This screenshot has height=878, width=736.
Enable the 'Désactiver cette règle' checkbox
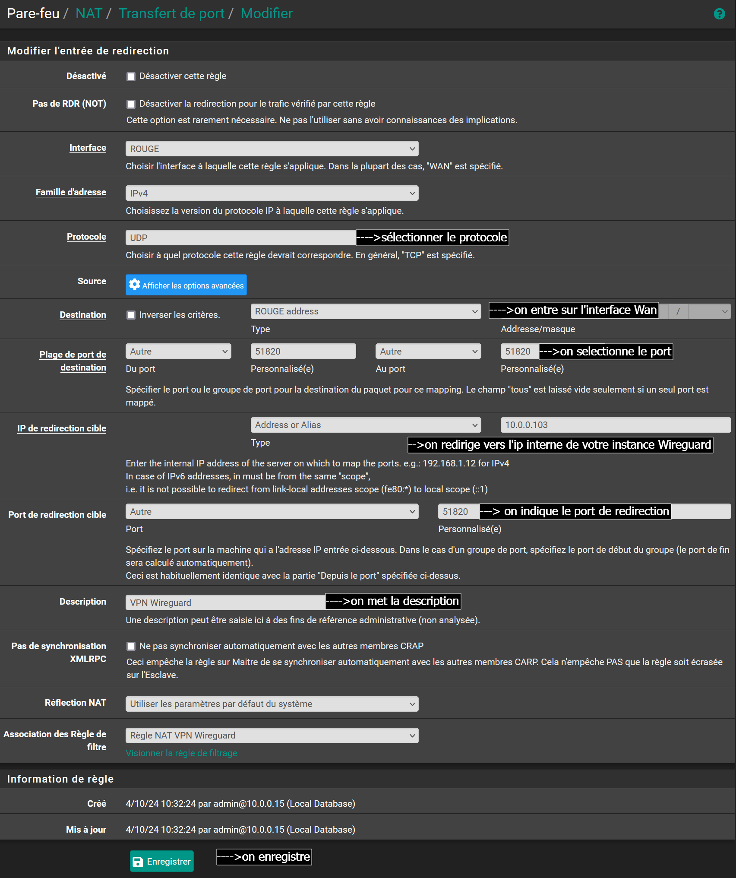131,77
